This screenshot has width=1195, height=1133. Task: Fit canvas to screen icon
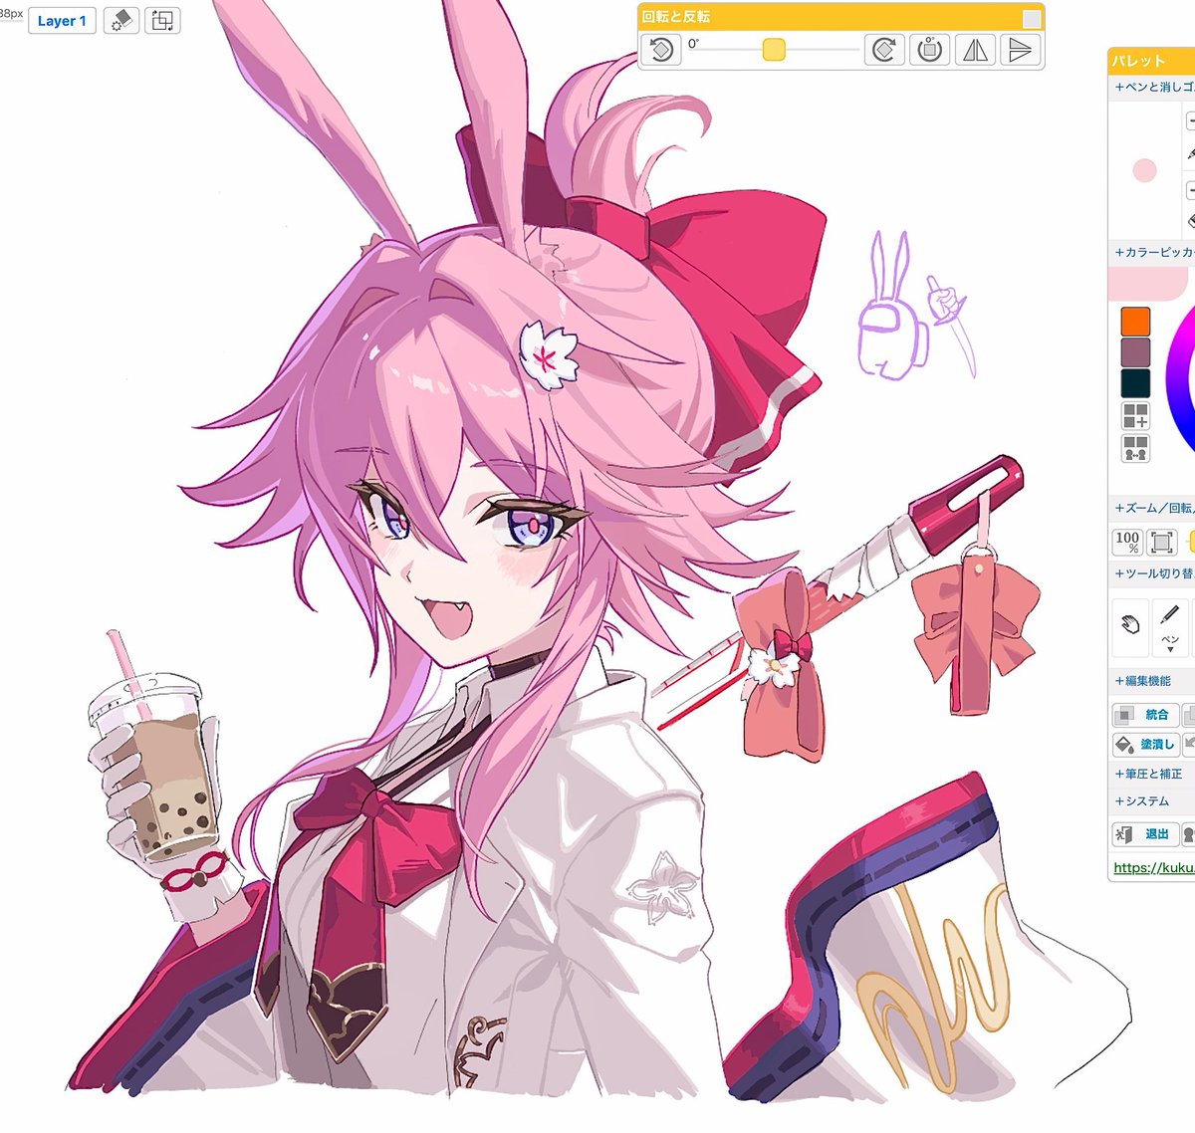click(x=1161, y=542)
